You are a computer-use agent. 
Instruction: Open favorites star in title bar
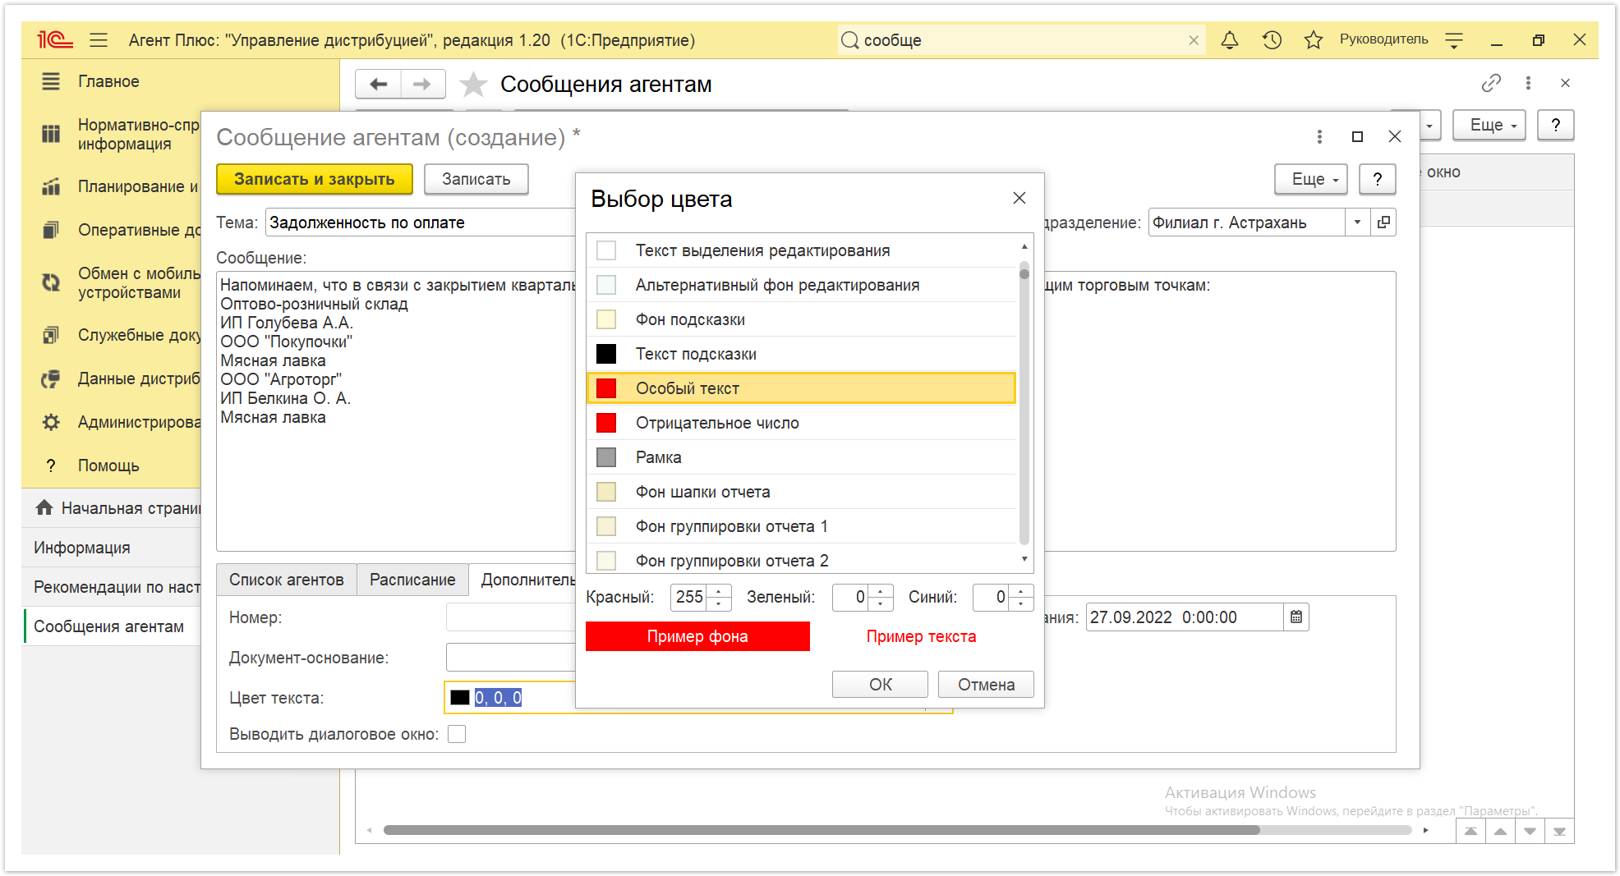click(1313, 40)
